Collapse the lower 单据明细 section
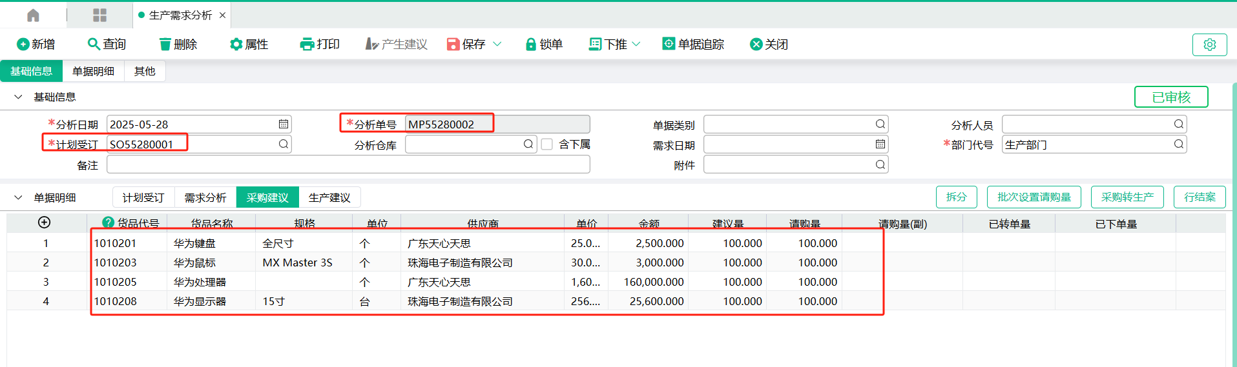1237x367 pixels. 18,197
